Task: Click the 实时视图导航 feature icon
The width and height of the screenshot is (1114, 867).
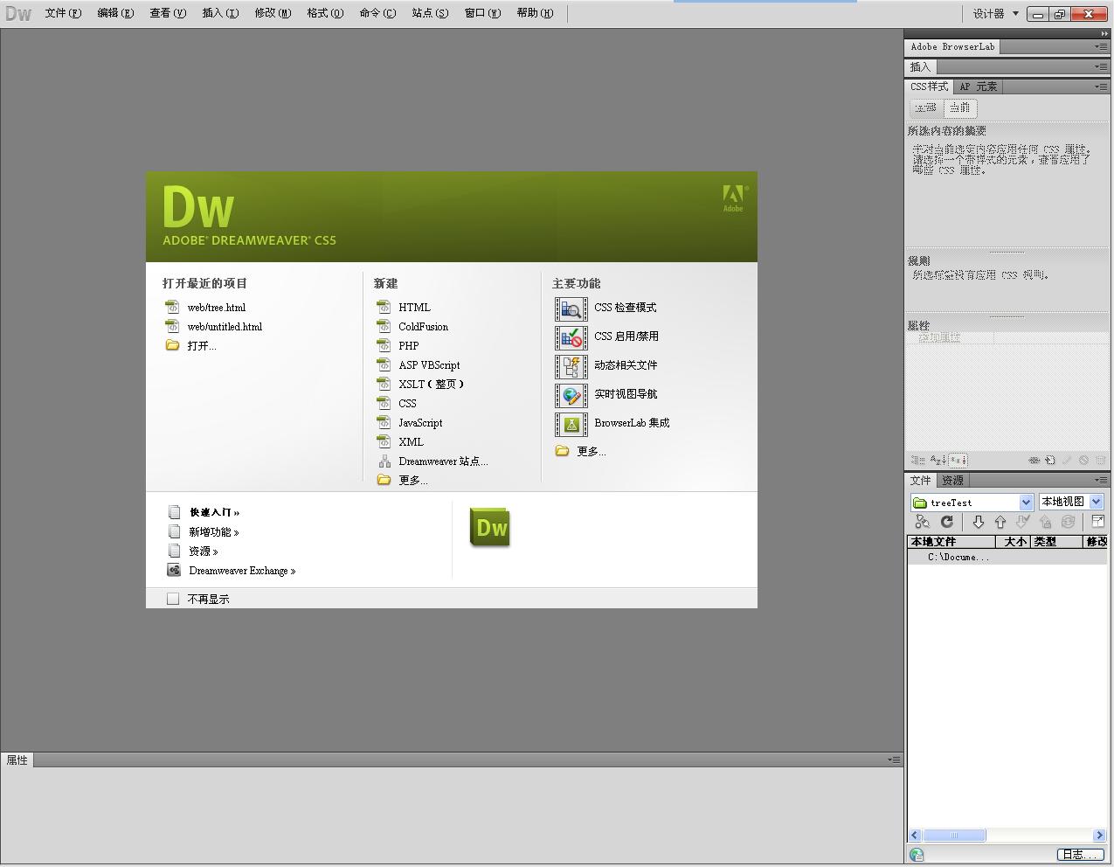Action: click(571, 395)
